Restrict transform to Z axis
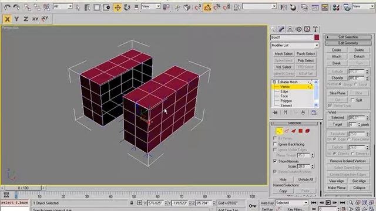 click(26, 19)
